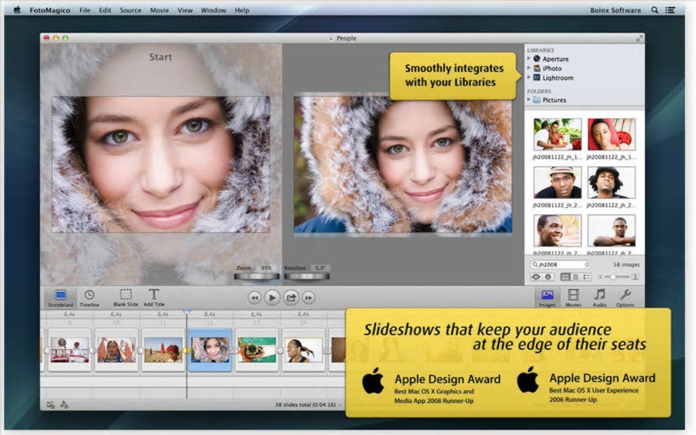This screenshot has height=435, width=696.
Task: Select the man in straw hat thumbnail
Action: click(x=557, y=182)
